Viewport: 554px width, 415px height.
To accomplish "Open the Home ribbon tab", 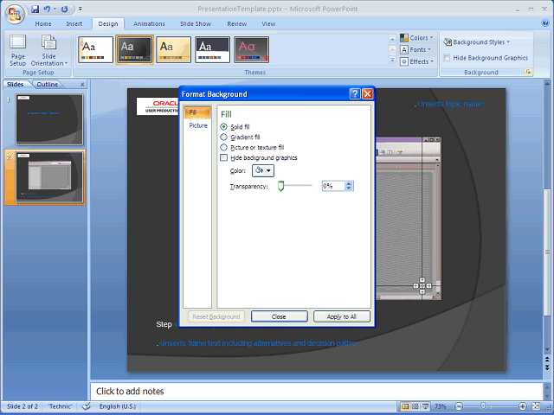I will tap(43, 23).
